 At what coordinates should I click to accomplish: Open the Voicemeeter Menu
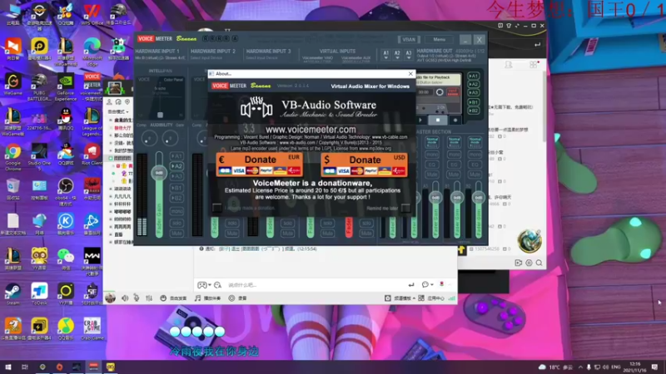point(440,39)
